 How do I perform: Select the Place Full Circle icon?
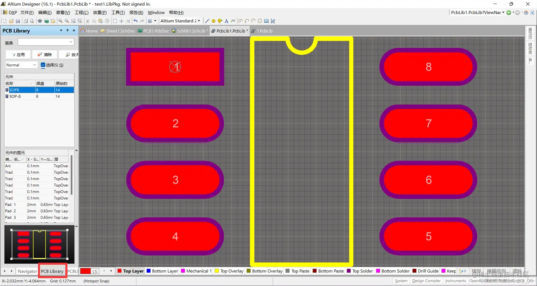(260, 21)
